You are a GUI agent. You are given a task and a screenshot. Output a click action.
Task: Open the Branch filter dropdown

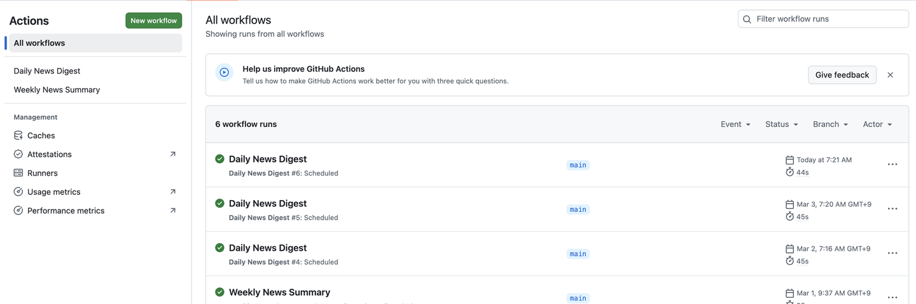(x=830, y=124)
